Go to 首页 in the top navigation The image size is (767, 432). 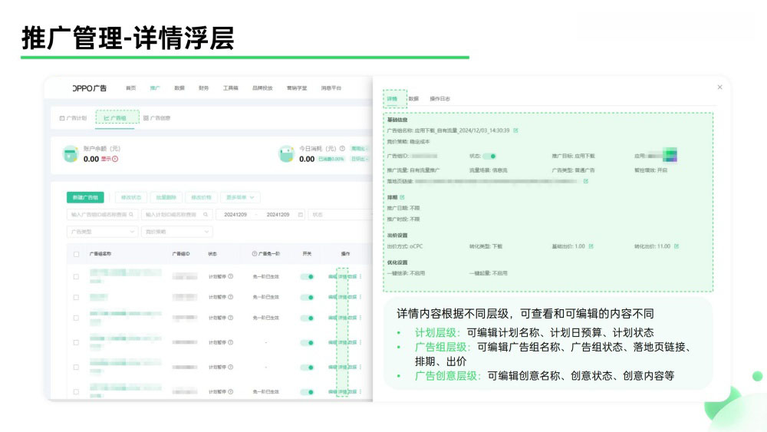(130, 88)
